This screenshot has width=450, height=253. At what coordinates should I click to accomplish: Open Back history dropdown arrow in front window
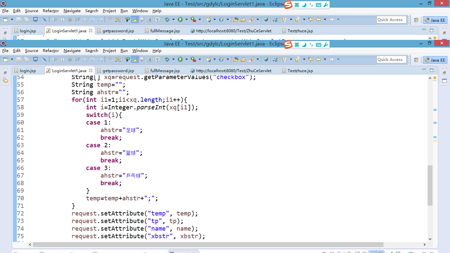click(x=325, y=59)
